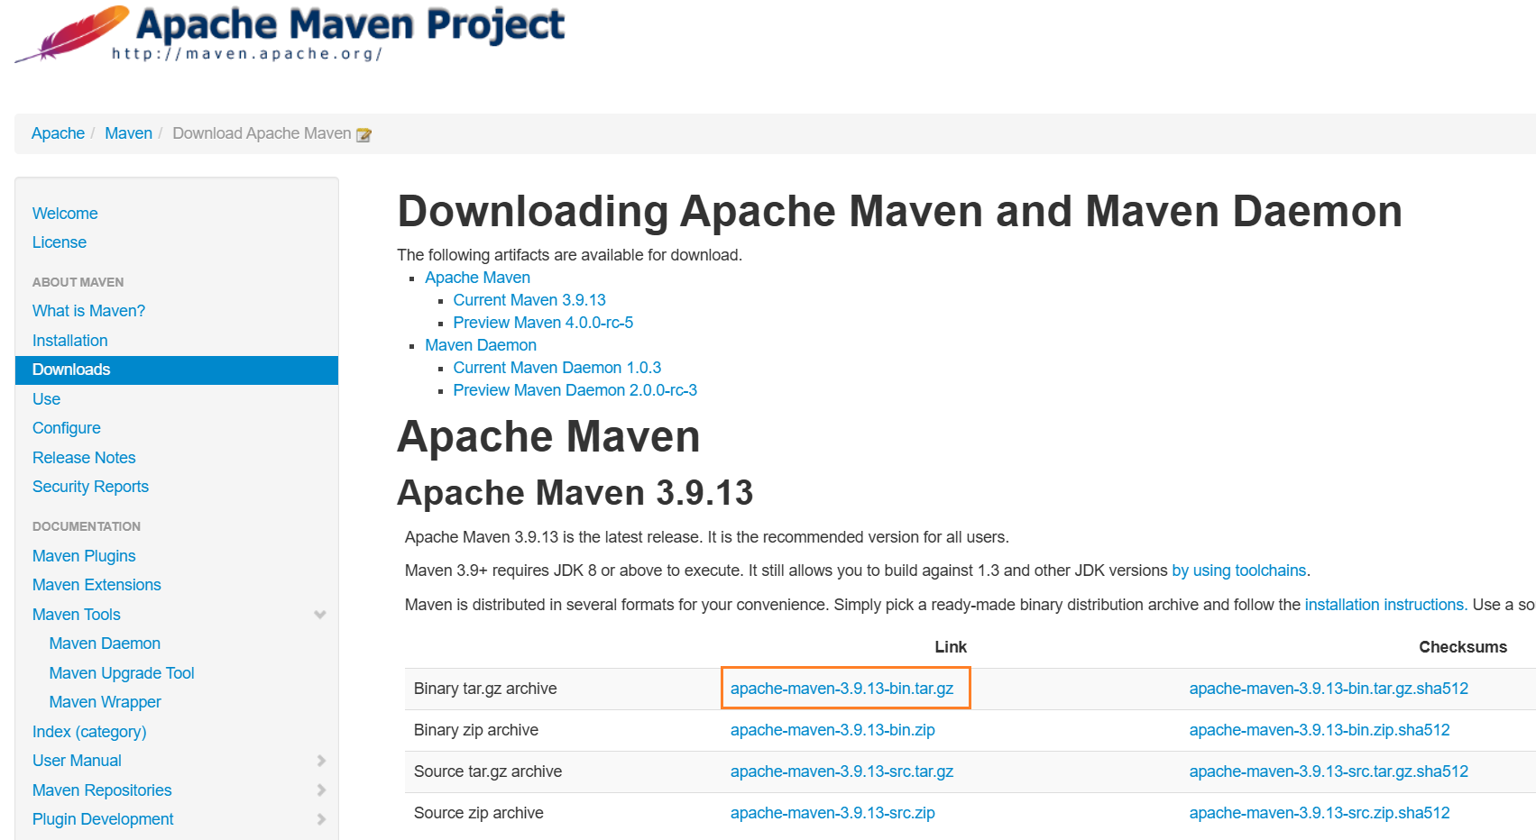Viewport: 1536px width, 840px height.
Task: Open apache-maven-3.9.13-src.tar.gz.sha512 checksum
Action: pos(1329,772)
